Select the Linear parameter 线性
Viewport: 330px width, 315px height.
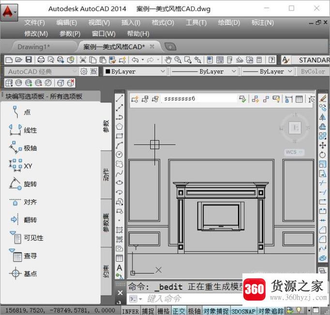click(23, 130)
